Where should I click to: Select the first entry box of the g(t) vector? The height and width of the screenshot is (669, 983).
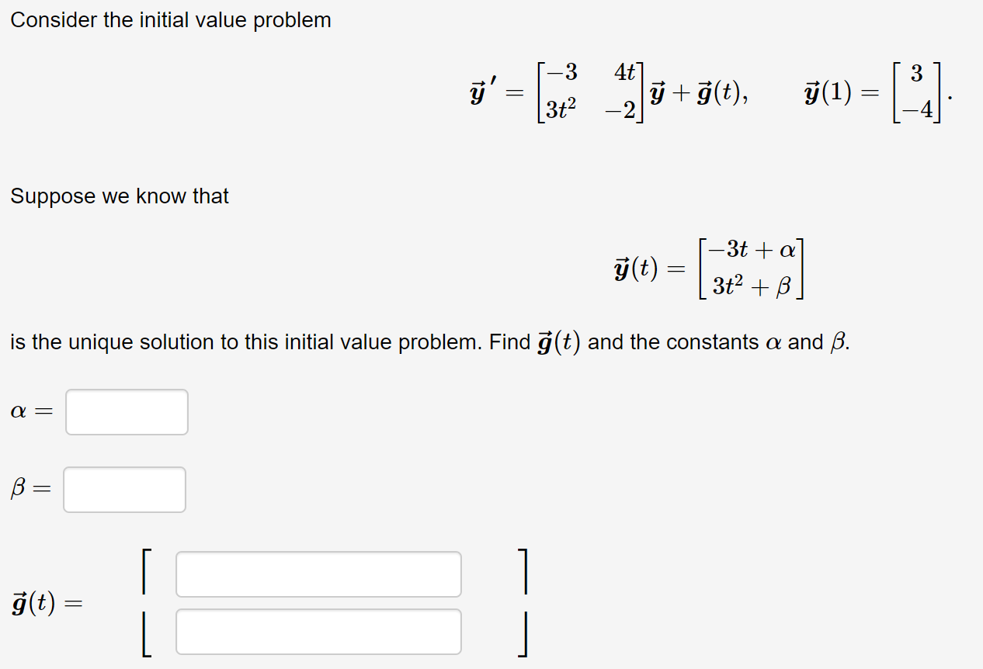pyautogui.click(x=318, y=574)
